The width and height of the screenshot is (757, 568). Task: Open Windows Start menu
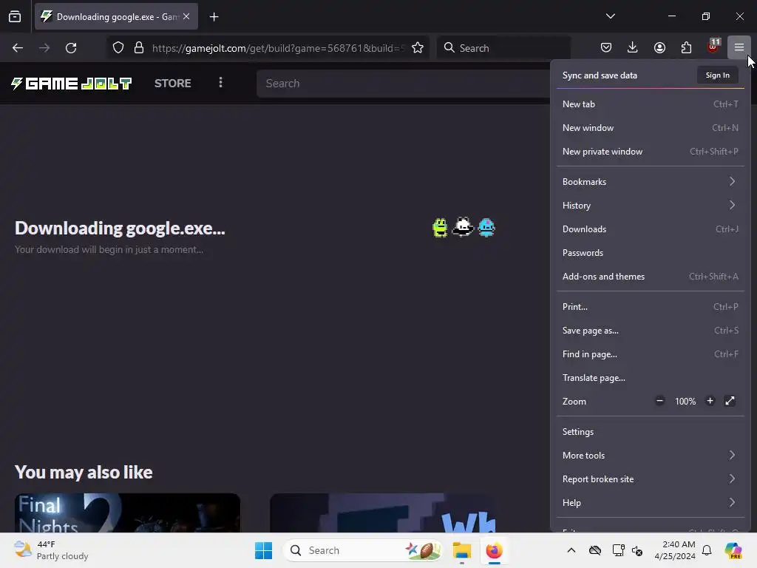pos(264,550)
